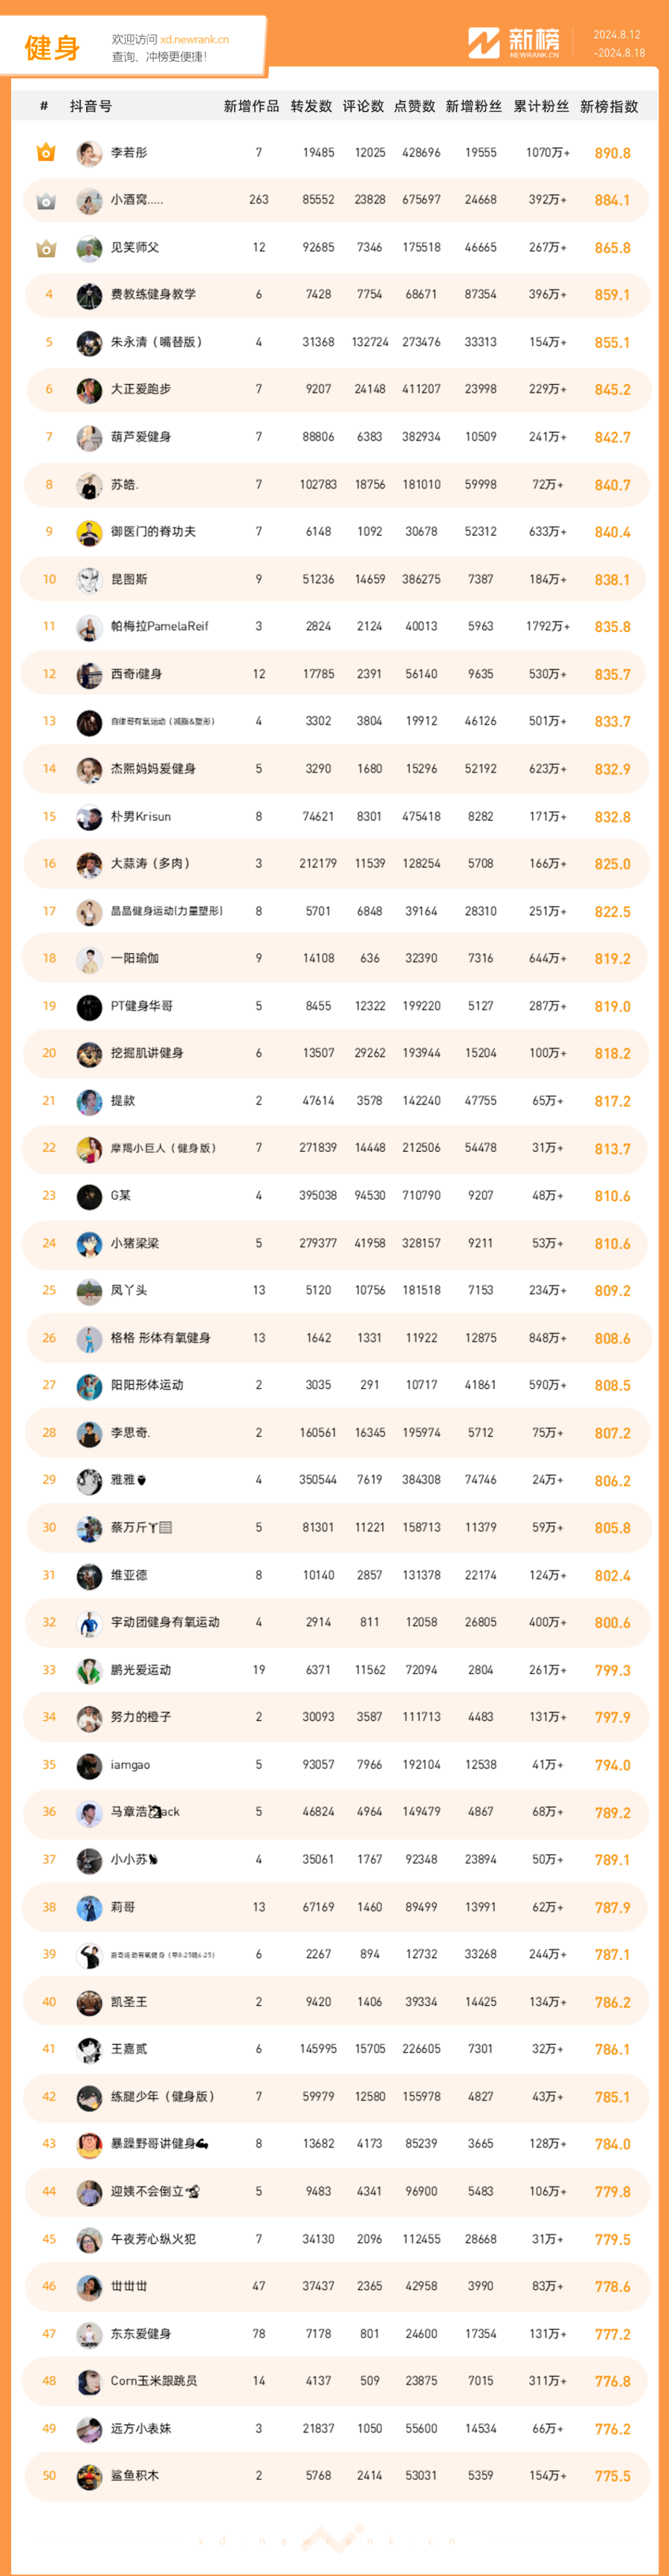Click the index score 890.8
Viewport: 669px width, 2576px height.
pos(612,153)
